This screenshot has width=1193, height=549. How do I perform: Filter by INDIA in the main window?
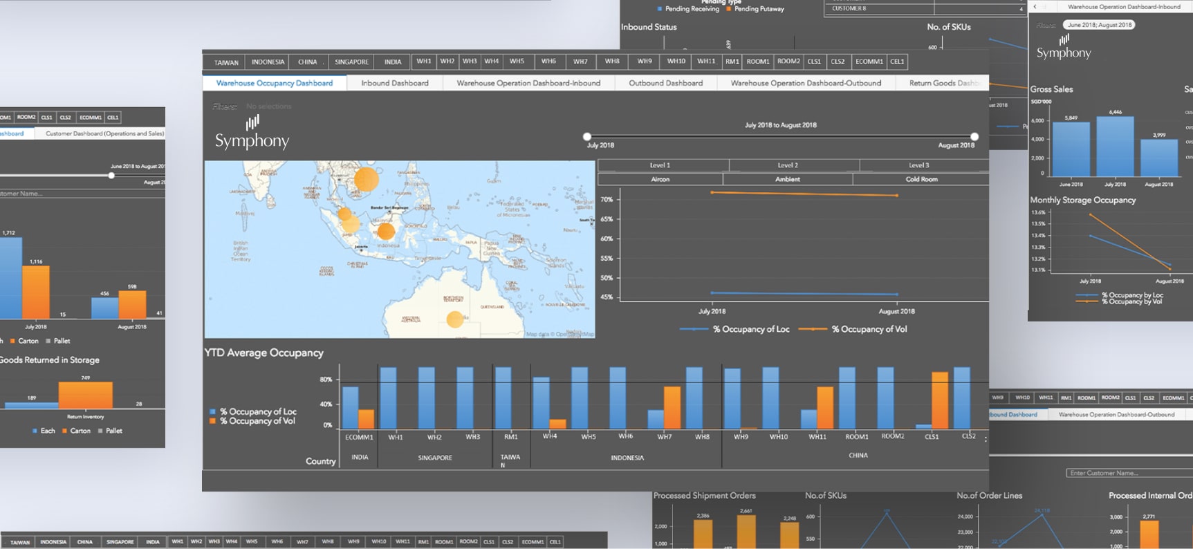(393, 62)
